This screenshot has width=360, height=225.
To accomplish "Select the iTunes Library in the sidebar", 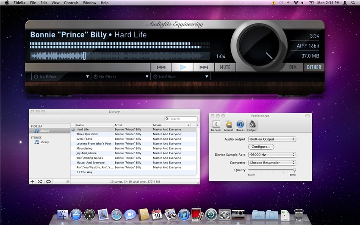I will tap(44, 142).
